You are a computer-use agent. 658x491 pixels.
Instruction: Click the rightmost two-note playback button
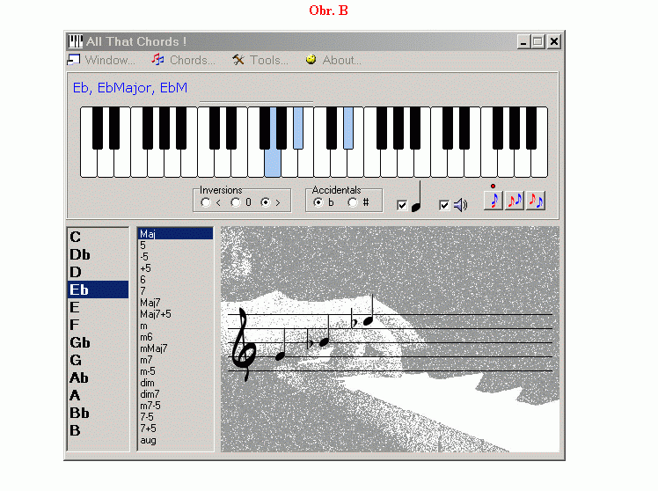point(536,200)
